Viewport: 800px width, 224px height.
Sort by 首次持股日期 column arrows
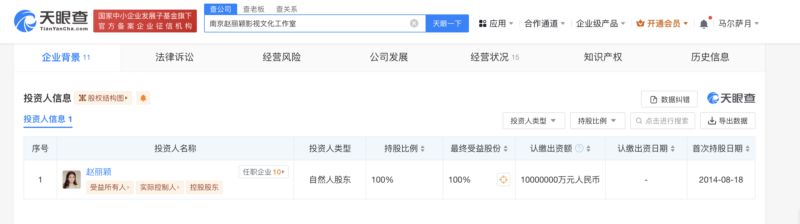pyautogui.click(x=748, y=149)
